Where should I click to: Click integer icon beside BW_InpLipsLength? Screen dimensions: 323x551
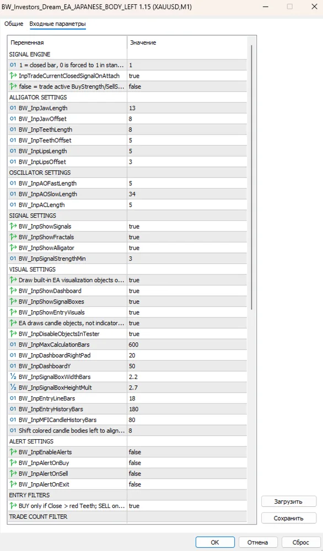point(13,151)
